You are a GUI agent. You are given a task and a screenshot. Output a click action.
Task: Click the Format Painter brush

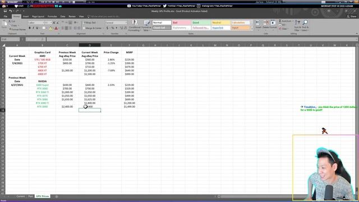point(17,29)
